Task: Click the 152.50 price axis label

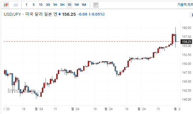Action: point(187,55)
